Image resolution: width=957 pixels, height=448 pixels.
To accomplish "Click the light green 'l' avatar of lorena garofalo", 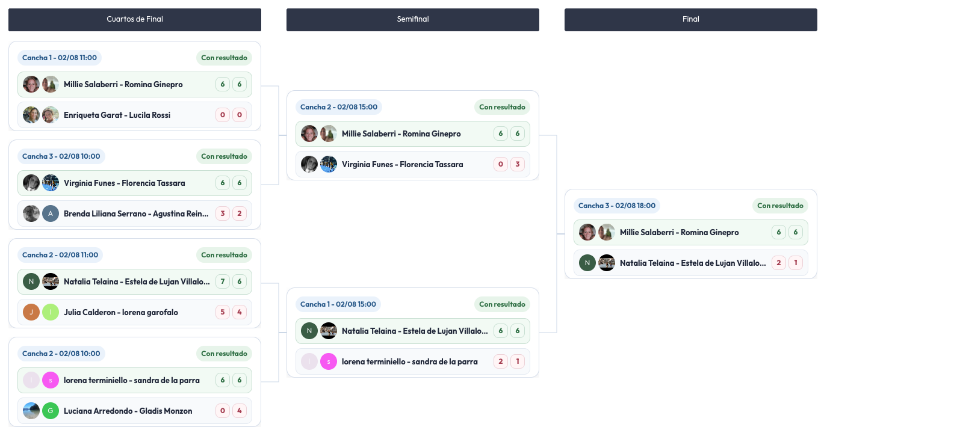I will tap(51, 312).
